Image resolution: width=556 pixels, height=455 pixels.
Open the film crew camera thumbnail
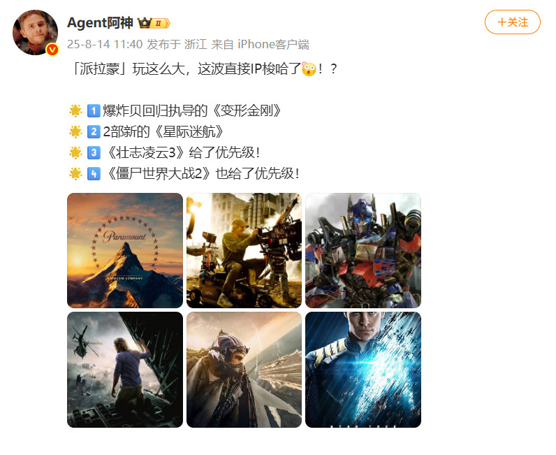coord(244,251)
